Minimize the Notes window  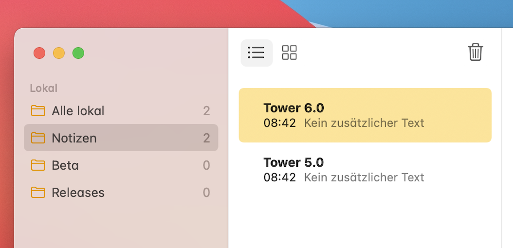coord(59,53)
